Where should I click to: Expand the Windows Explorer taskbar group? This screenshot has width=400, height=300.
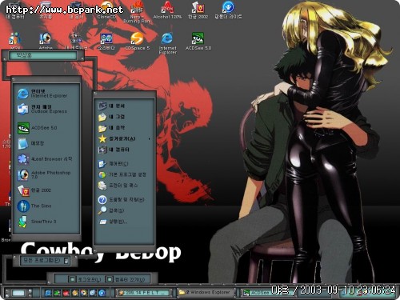coord(206,293)
